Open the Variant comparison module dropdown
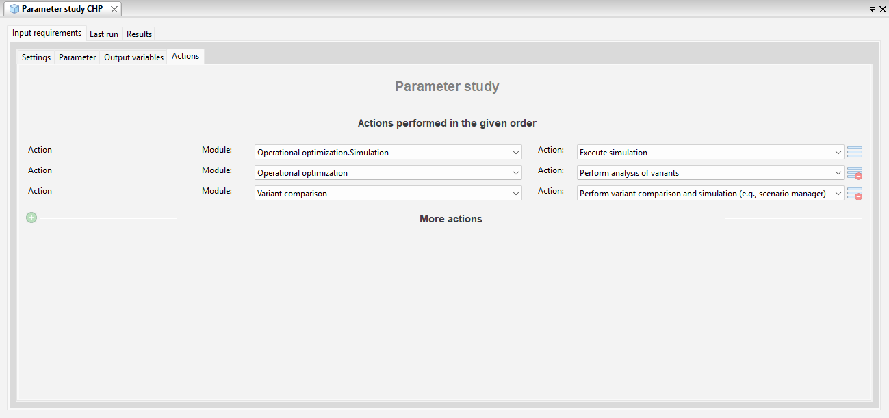 [388, 193]
